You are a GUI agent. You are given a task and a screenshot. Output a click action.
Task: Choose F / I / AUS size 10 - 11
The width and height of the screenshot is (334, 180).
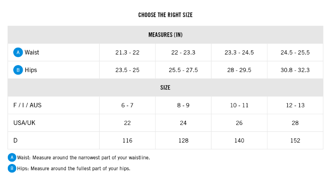click(x=239, y=105)
